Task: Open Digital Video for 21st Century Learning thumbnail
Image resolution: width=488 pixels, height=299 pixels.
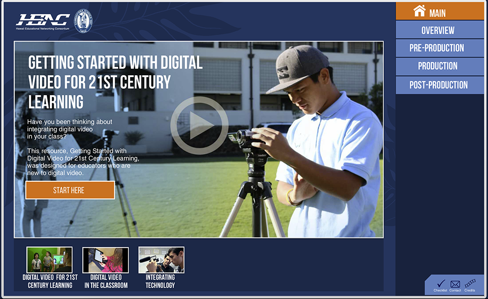Action: tap(49, 260)
